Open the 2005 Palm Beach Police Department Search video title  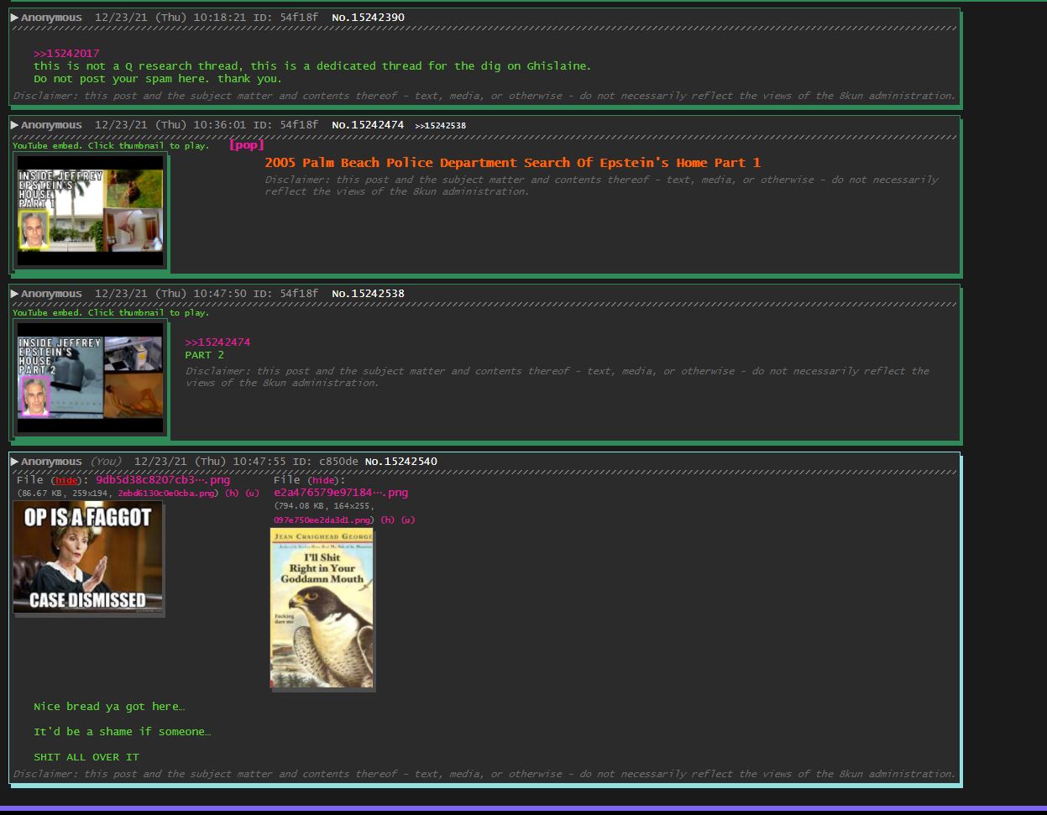(512, 163)
